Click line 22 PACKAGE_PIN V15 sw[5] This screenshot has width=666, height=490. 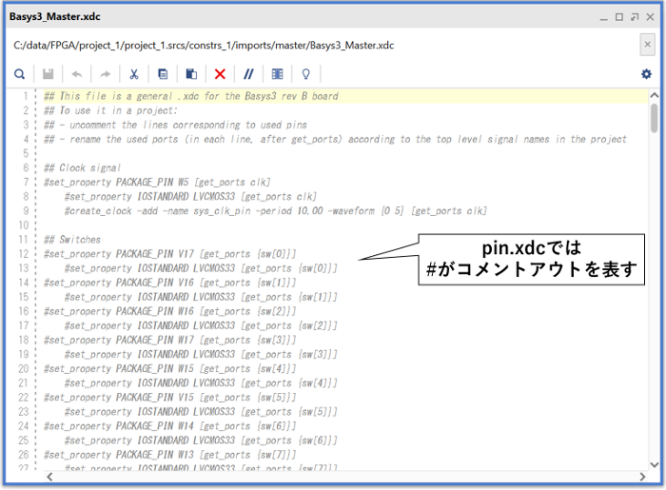[170, 398]
